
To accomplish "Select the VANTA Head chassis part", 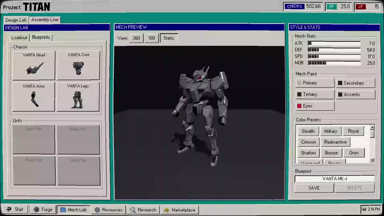I will pos(34,65).
